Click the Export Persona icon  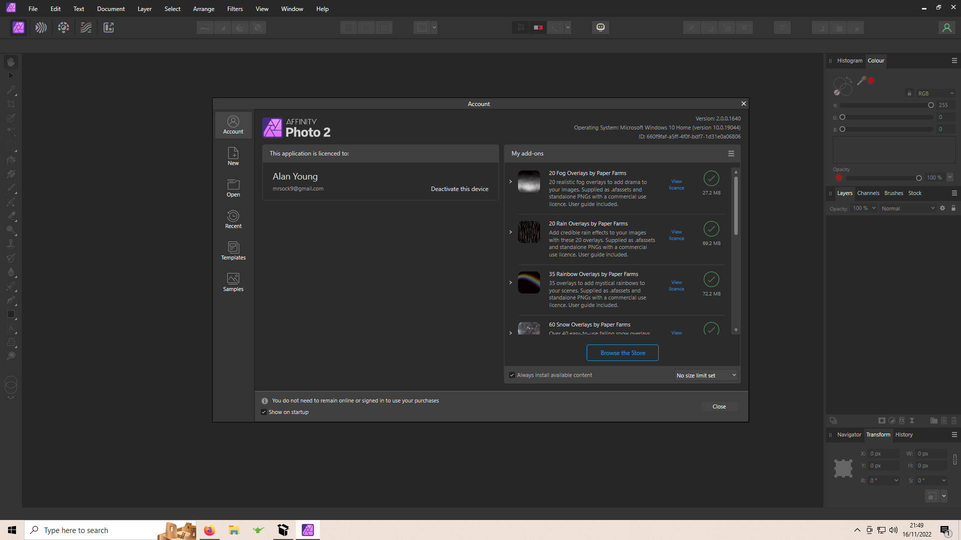pyautogui.click(x=109, y=27)
